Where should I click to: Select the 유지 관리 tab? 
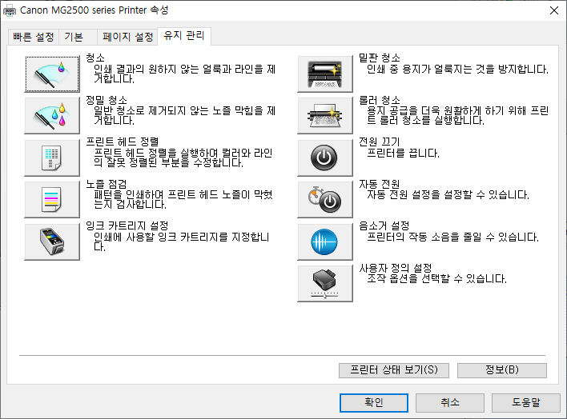(x=184, y=36)
